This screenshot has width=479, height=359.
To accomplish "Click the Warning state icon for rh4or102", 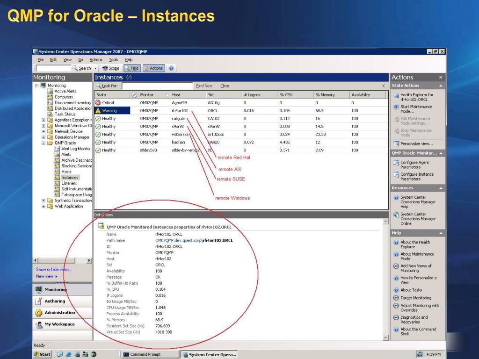I will 98,110.
